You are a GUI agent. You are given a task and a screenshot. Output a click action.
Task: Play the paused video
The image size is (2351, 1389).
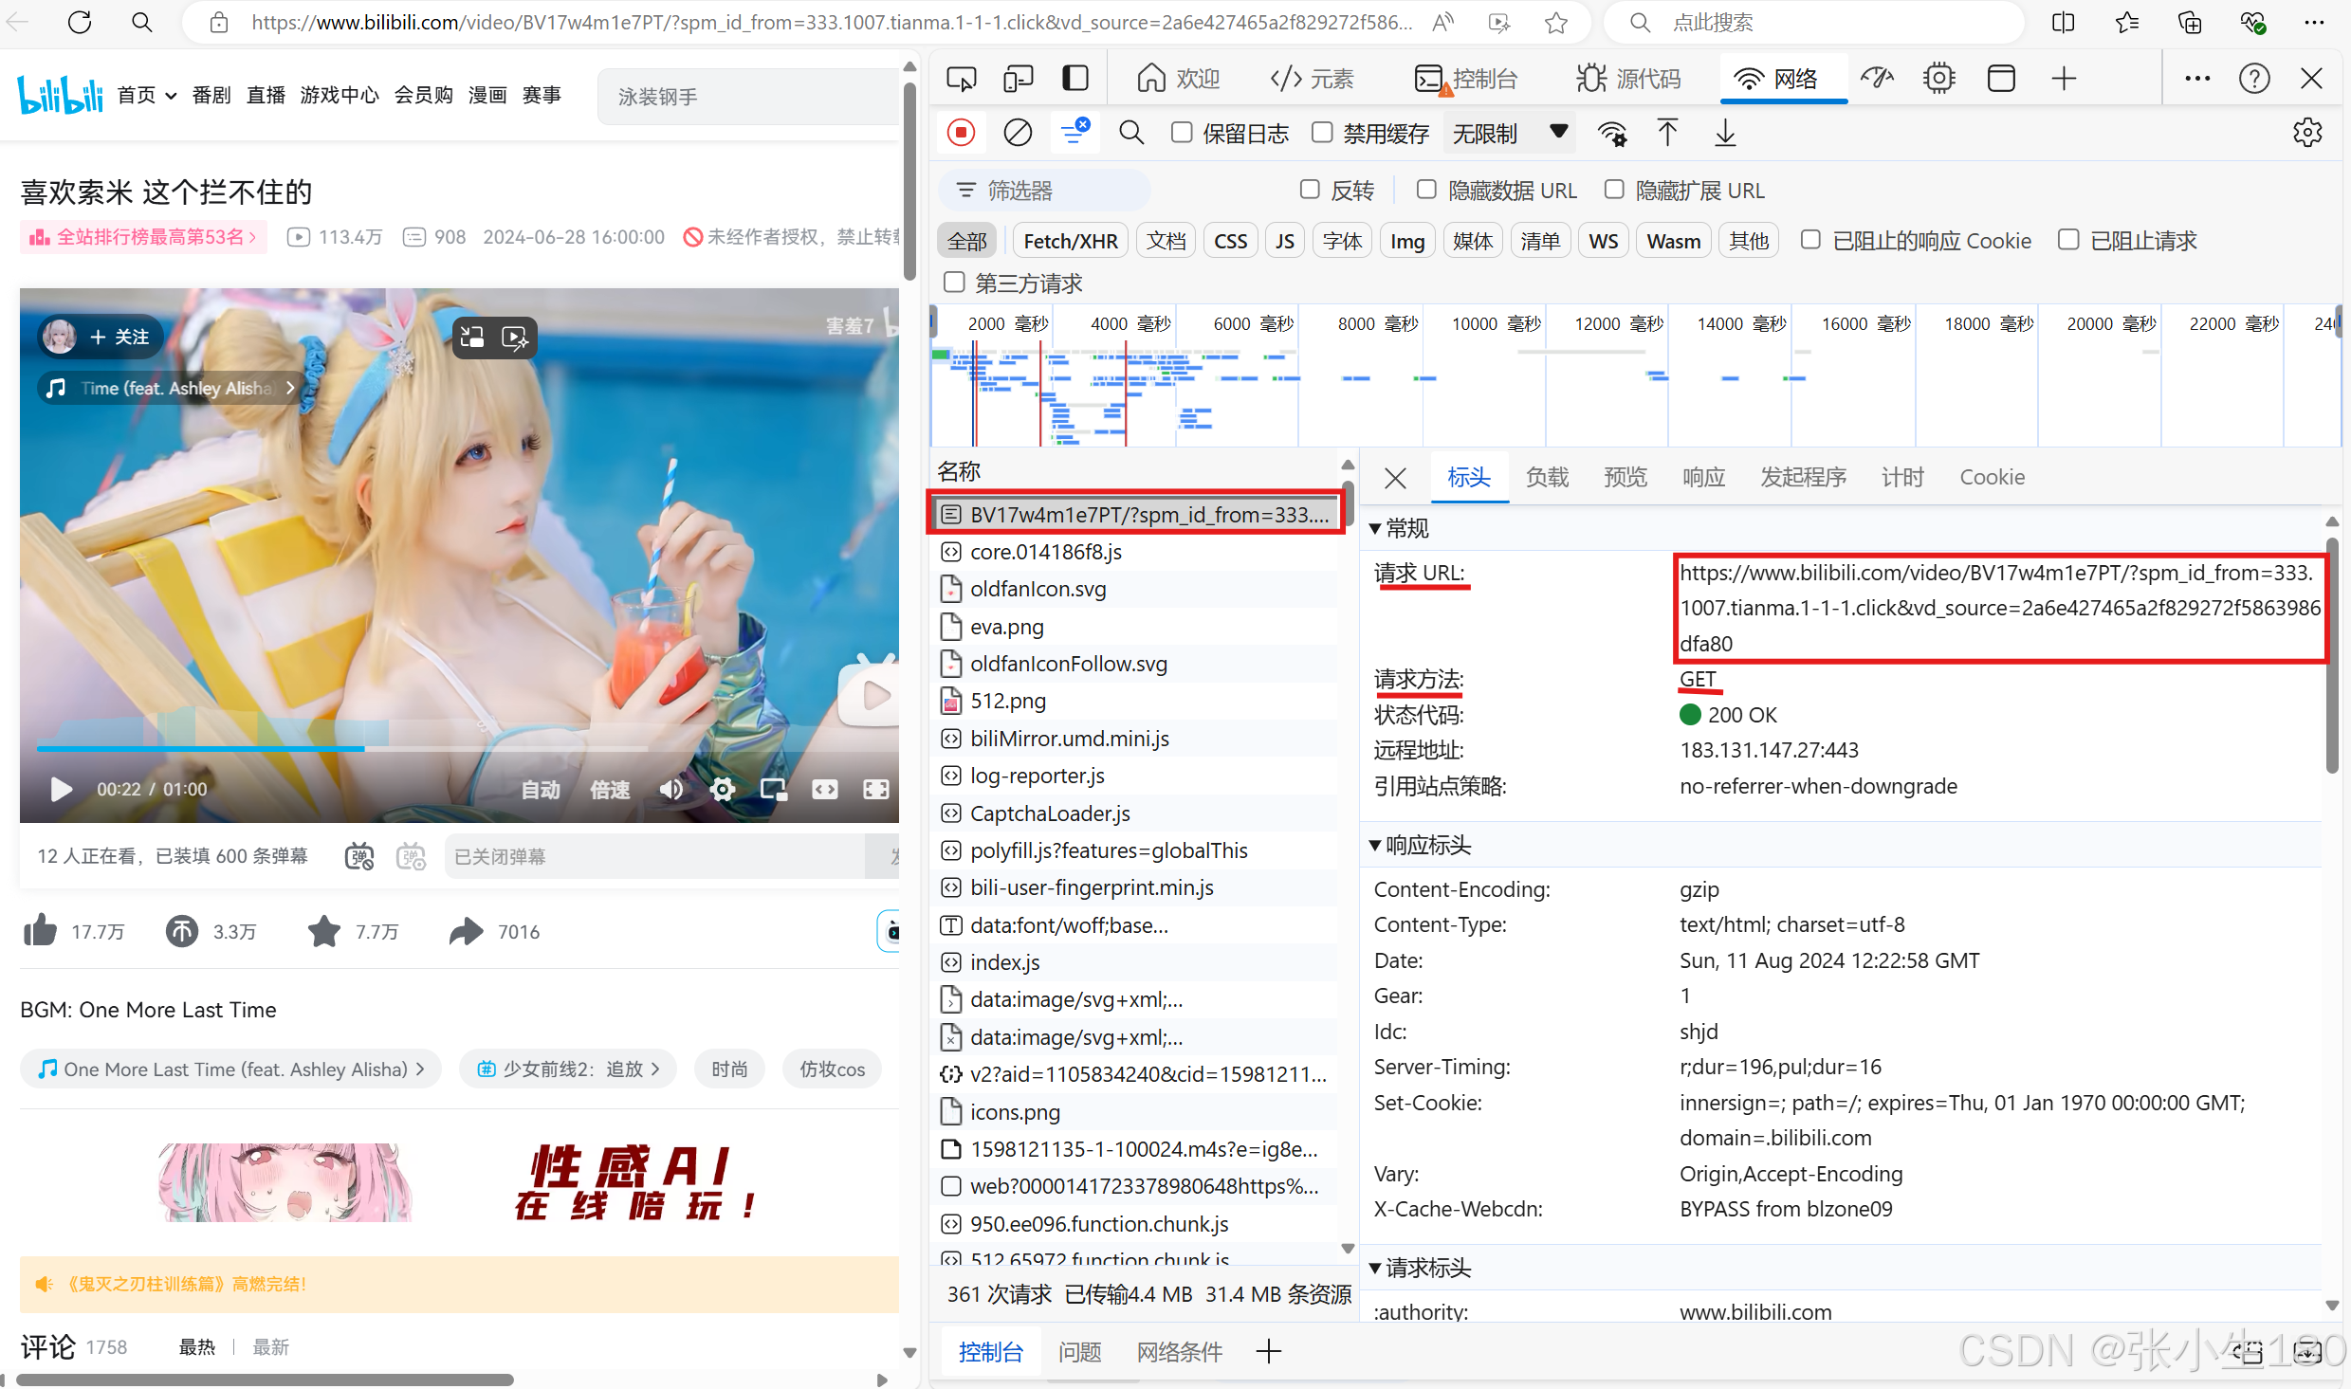coord(61,789)
